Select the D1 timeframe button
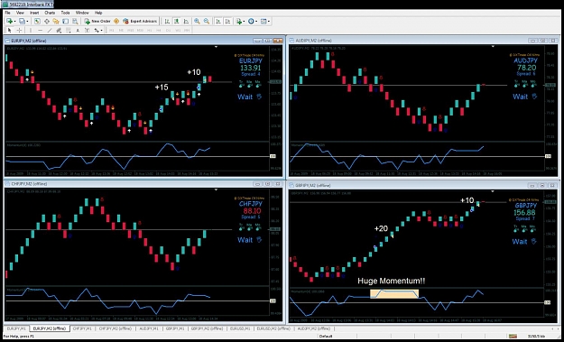Viewport: 564px width, 342px height. [168, 30]
